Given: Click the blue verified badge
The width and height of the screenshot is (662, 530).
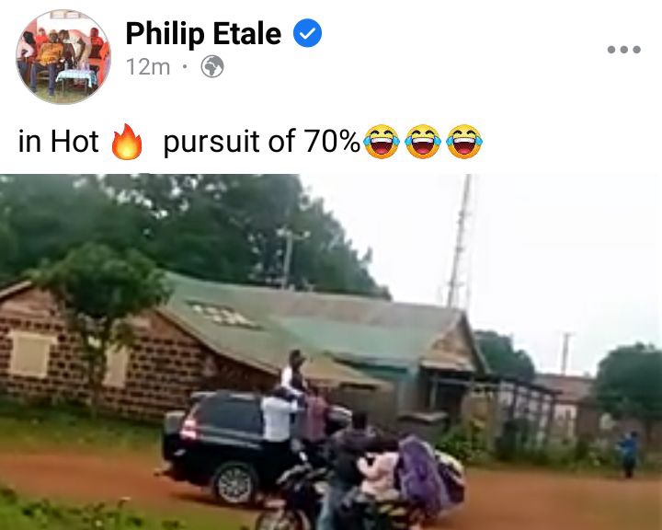Looking at the screenshot, I should tap(307, 33).
